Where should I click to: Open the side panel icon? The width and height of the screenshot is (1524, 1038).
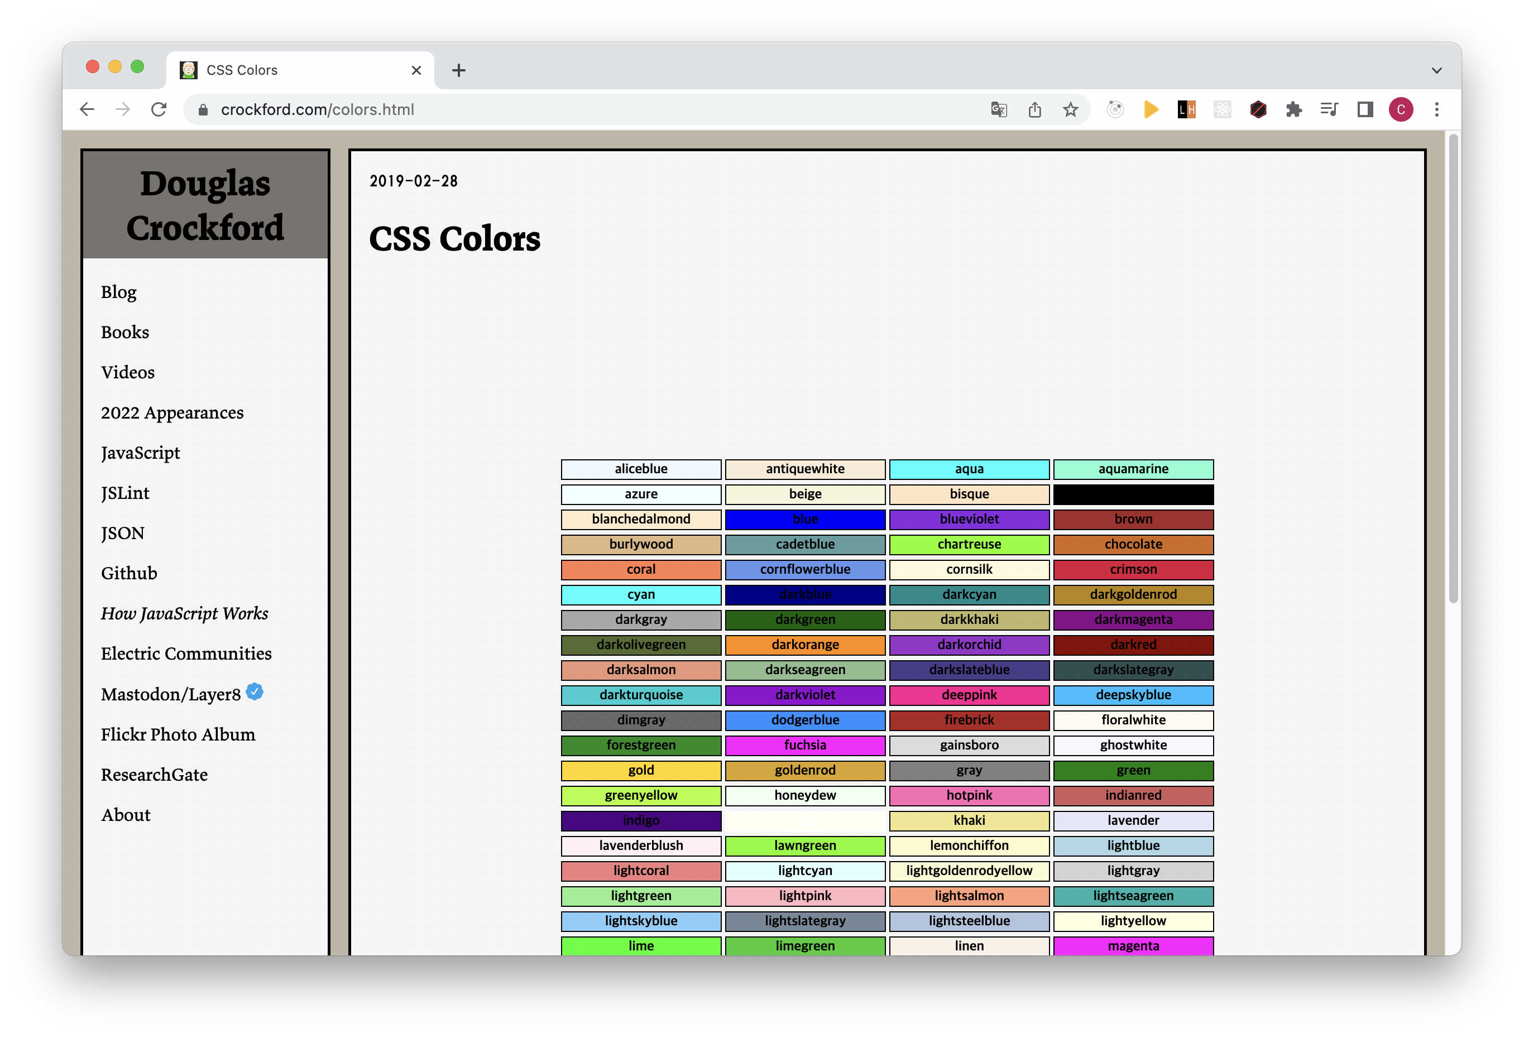1365,109
